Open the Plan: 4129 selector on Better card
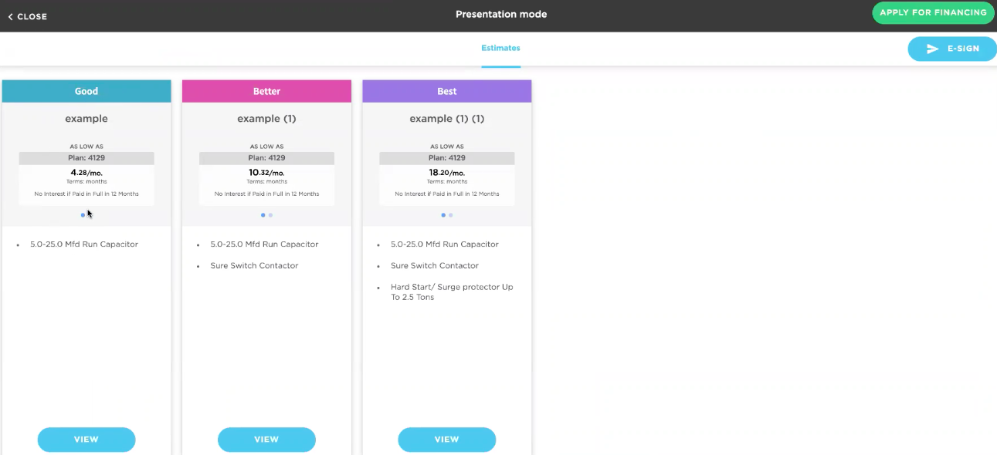Image resolution: width=997 pixels, height=455 pixels. pyautogui.click(x=266, y=157)
